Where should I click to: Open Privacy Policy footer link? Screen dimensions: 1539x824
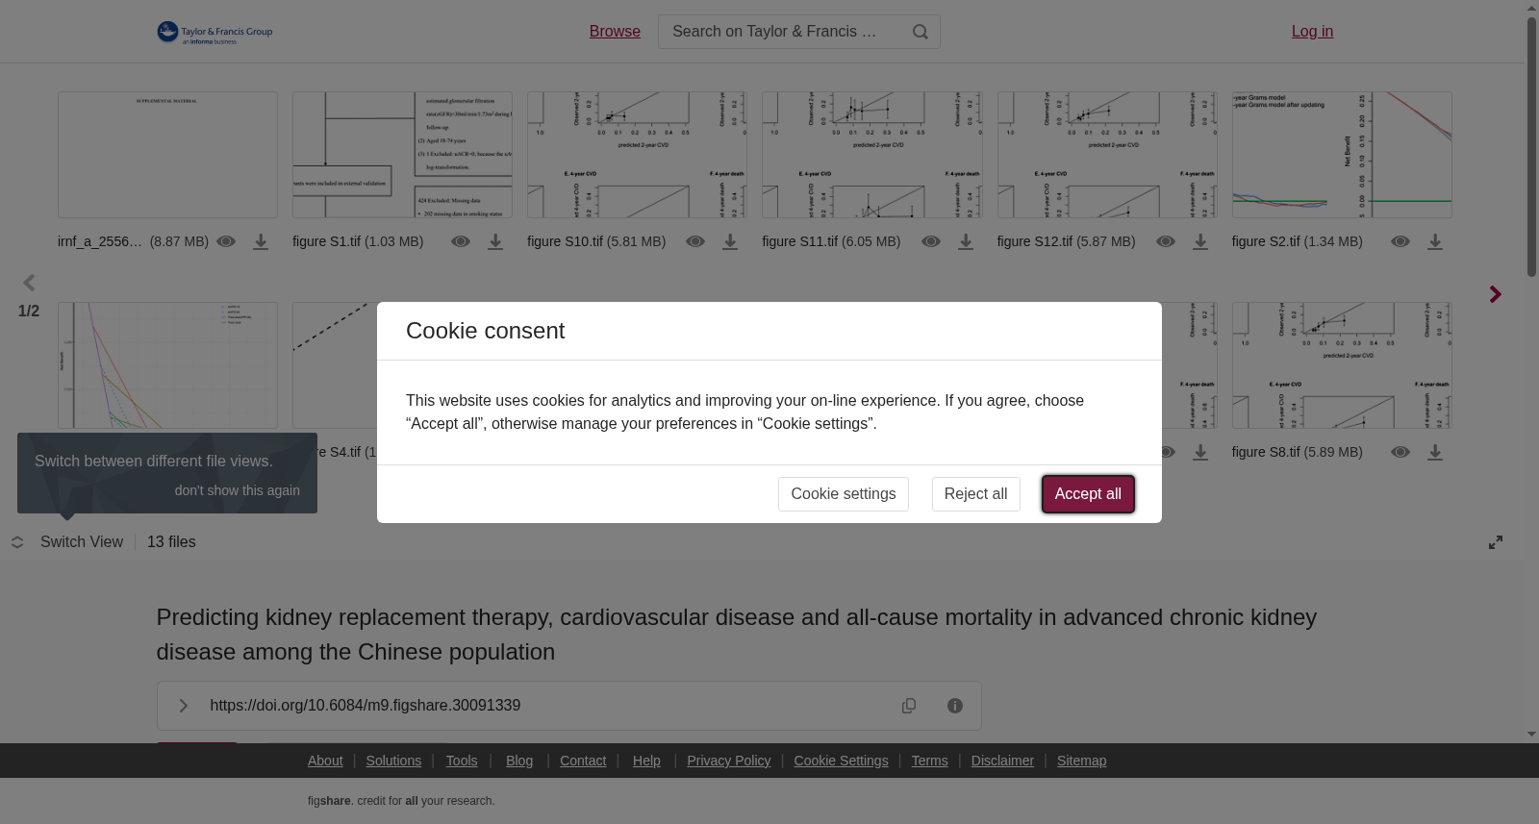pos(729,761)
